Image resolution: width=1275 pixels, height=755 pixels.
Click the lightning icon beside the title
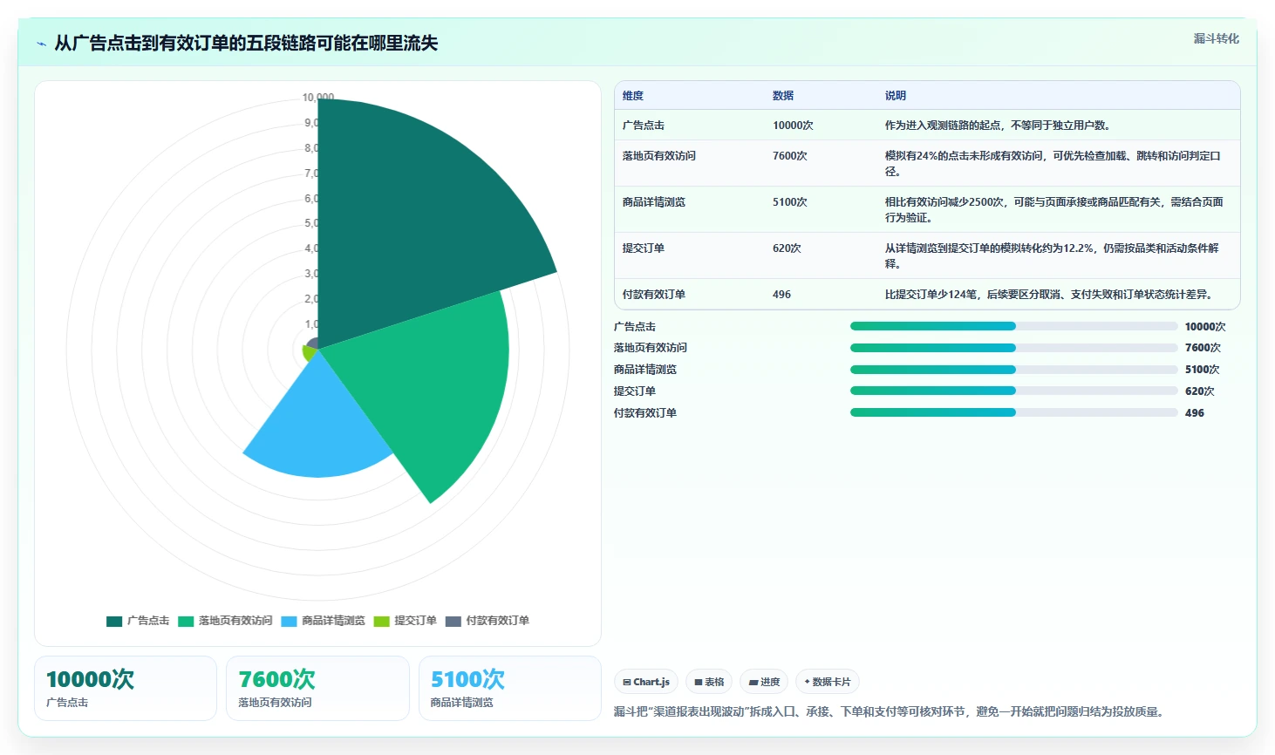point(41,44)
